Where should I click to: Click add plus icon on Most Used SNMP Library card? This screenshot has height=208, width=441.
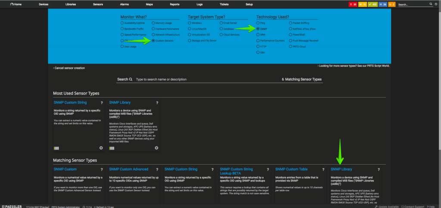coord(156,148)
